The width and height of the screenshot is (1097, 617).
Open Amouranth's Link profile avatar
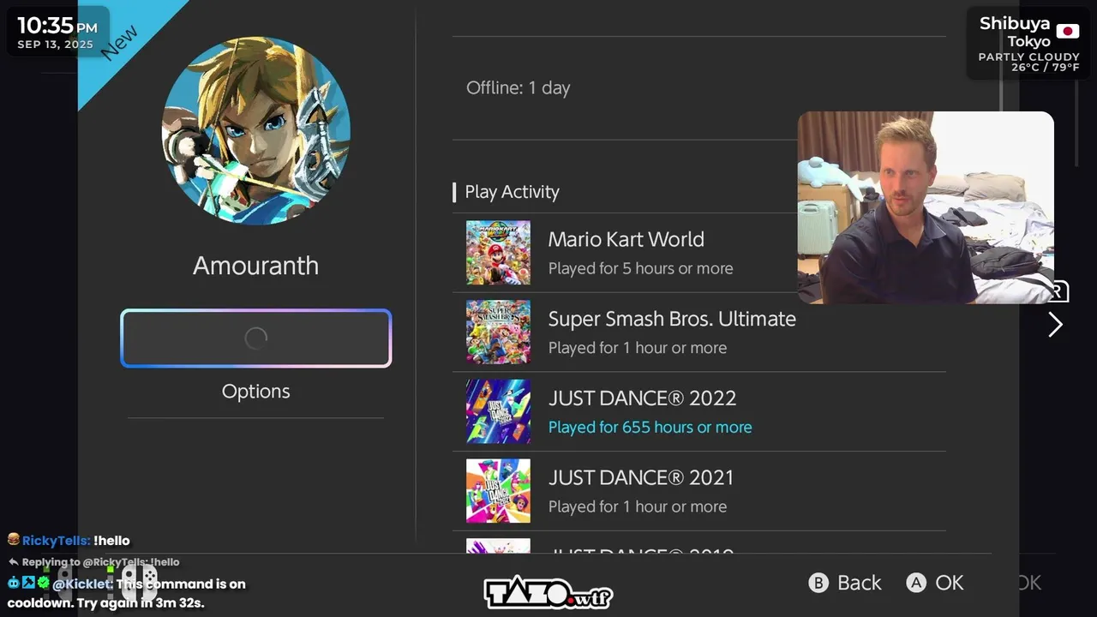pos(255,130)
